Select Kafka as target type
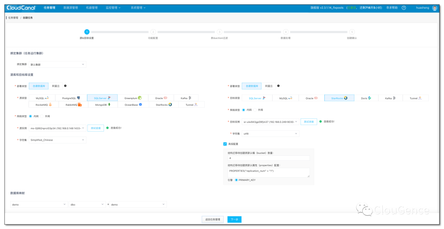The width and height of the screenshot is (444, 229). tap(391, 98)
